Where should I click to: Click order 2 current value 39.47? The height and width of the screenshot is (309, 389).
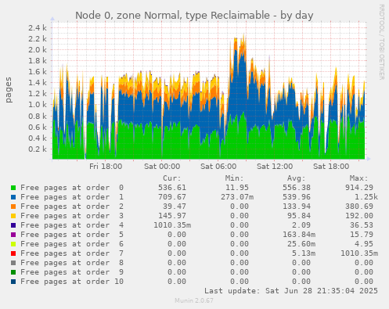tap(175, 207)
